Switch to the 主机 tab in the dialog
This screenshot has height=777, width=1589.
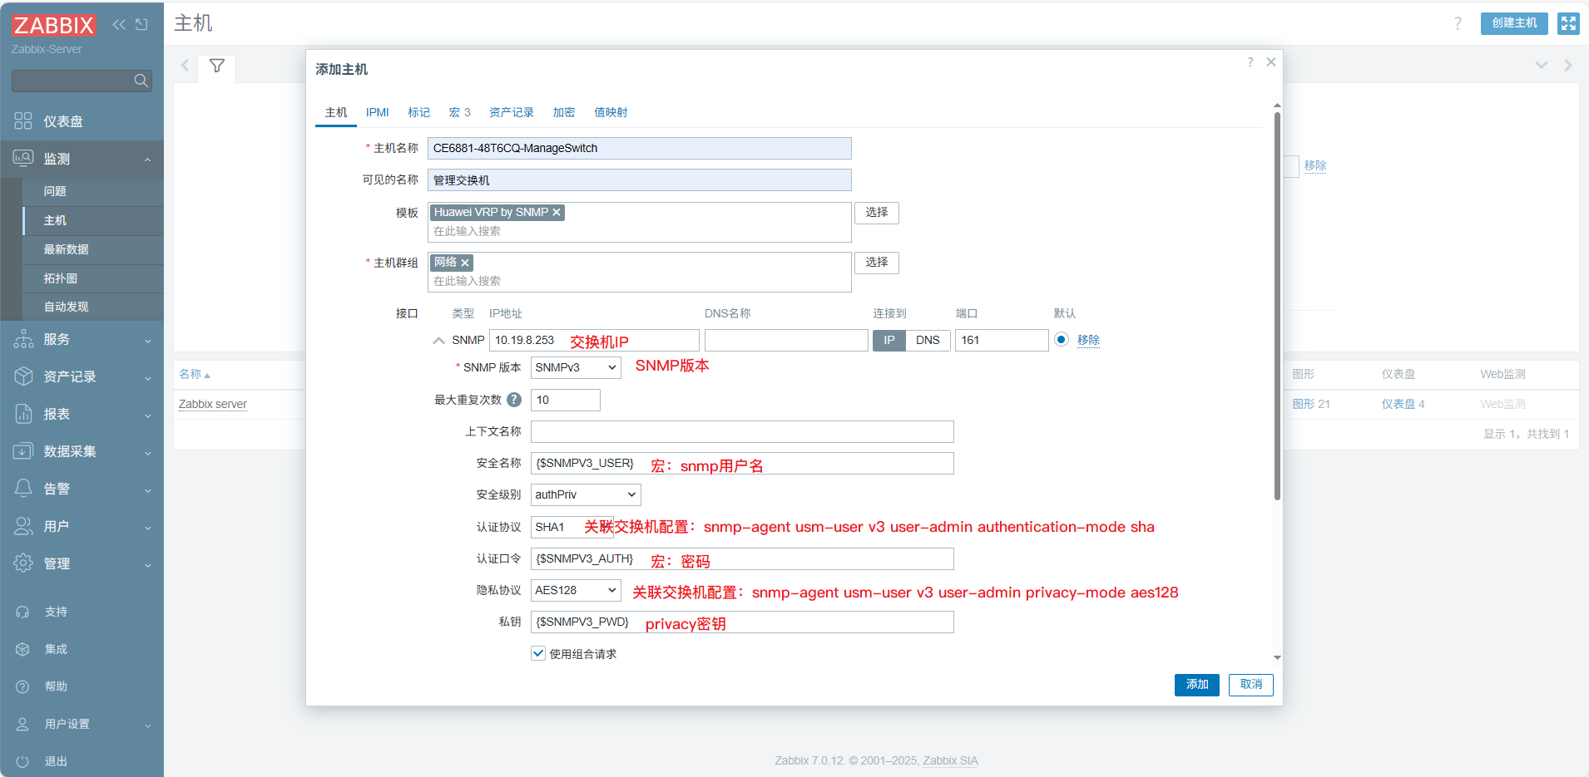tap(336, 112)
